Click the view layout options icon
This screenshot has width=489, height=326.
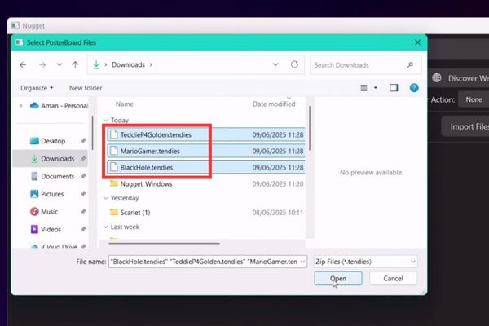tap(366, 87)
